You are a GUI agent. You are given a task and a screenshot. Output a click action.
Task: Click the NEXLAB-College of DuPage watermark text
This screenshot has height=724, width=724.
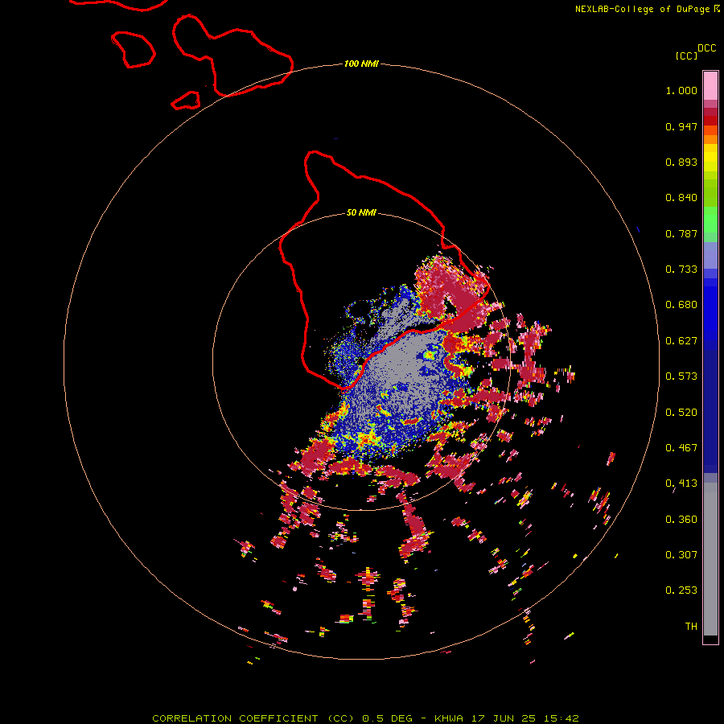click(648, 9)
